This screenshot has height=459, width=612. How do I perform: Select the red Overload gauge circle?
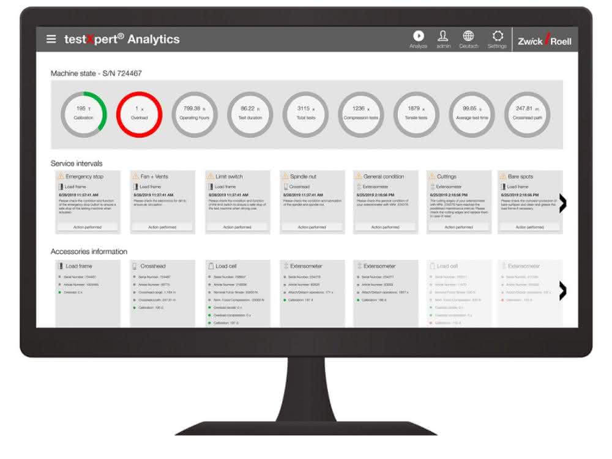pyautogui.click(x=139, y=114)
